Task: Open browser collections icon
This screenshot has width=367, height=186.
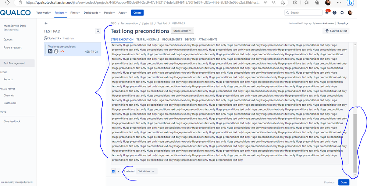Action: tap(317, 3)
